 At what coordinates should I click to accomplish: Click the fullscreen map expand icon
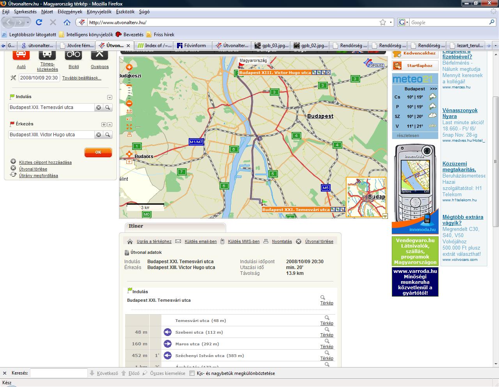(129, 127)
